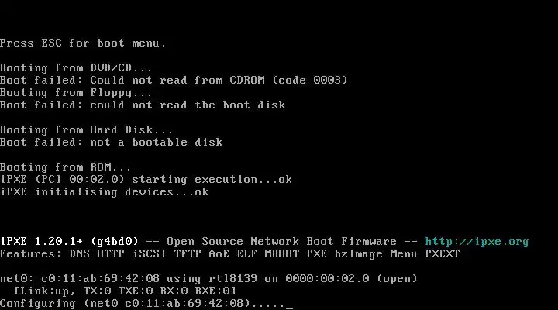Click the CDROM code 0003 error line
The width and height of the screenshot is (558, 310).
click(174, 80)
